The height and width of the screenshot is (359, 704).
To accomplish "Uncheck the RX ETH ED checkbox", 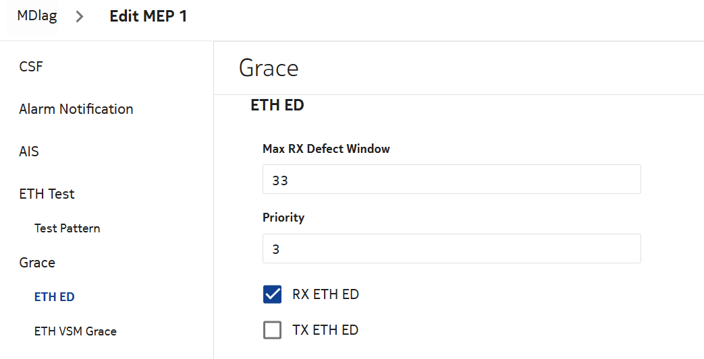I will [272, 294].
